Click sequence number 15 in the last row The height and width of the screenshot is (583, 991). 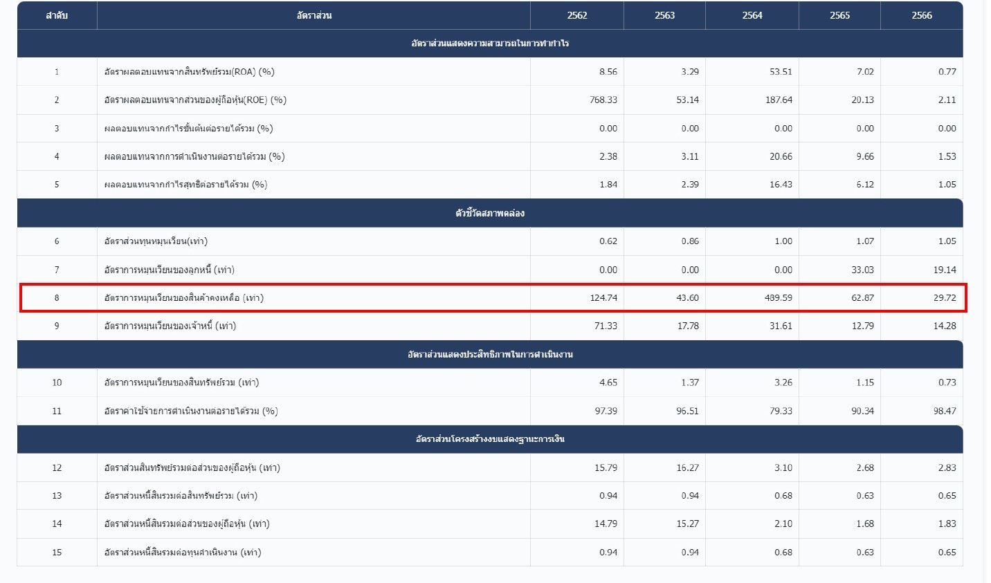(57, 553)
